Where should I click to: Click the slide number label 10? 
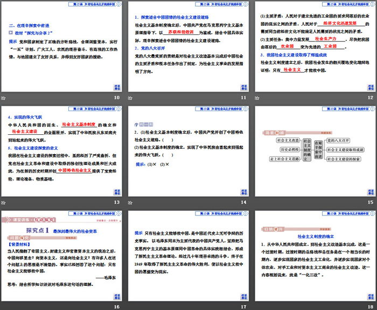point(117,98)
